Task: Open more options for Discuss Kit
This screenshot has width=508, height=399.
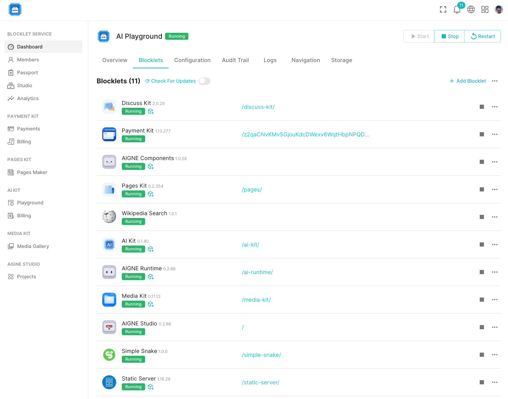Action: (495, 107)
